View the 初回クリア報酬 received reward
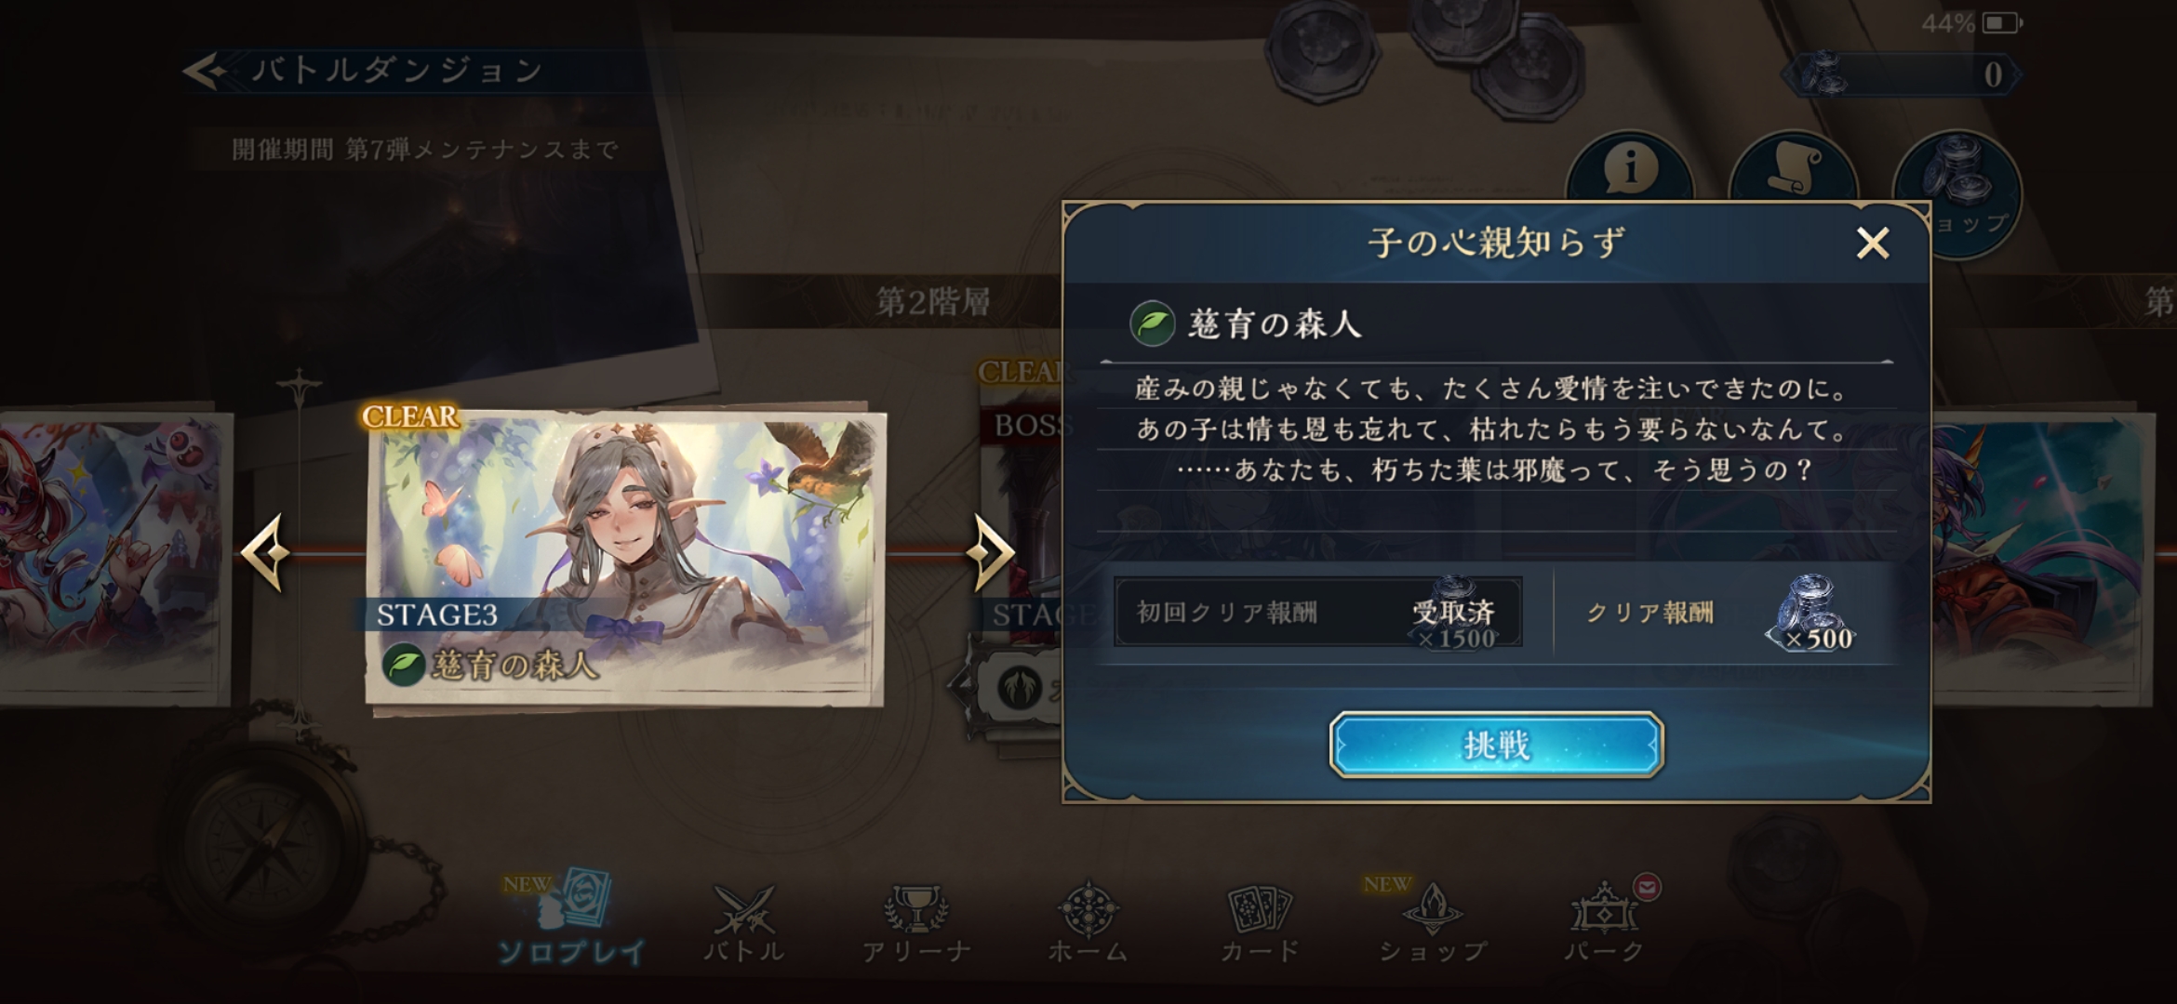 tap(1318, 612)
